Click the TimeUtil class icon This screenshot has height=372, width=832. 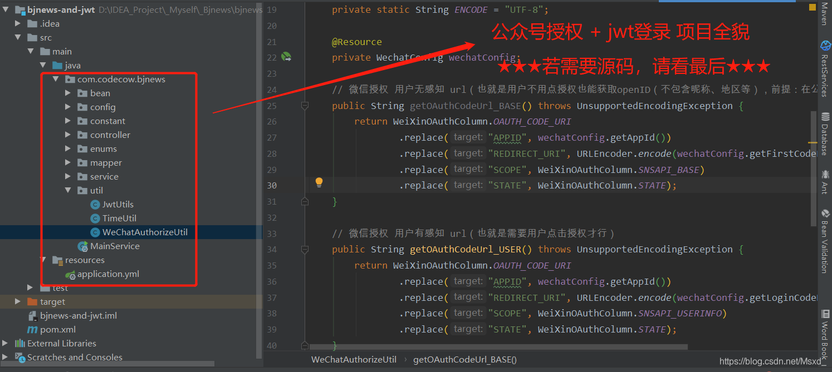pyautogui.click(x=95, y=219)
